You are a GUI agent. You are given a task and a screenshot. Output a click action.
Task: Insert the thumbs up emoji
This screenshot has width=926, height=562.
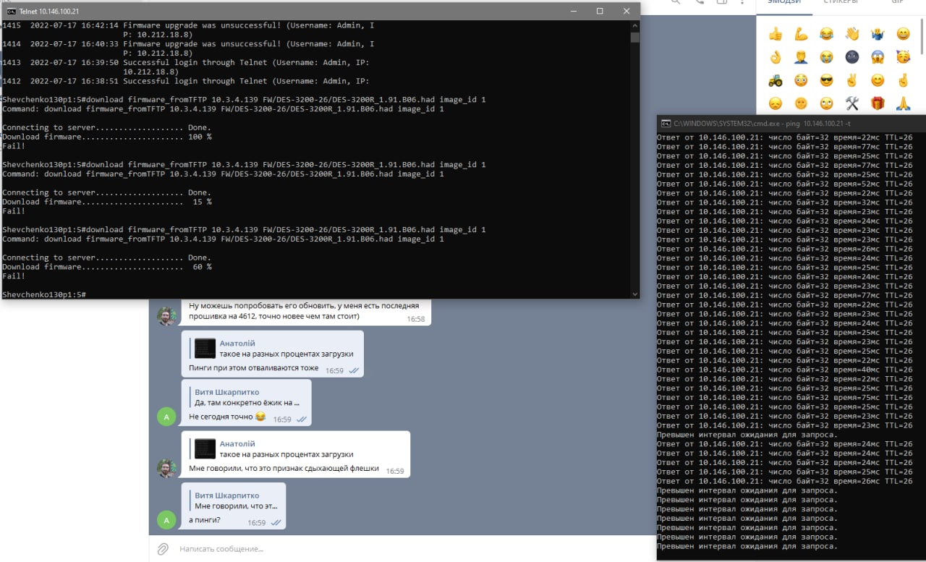776,34
